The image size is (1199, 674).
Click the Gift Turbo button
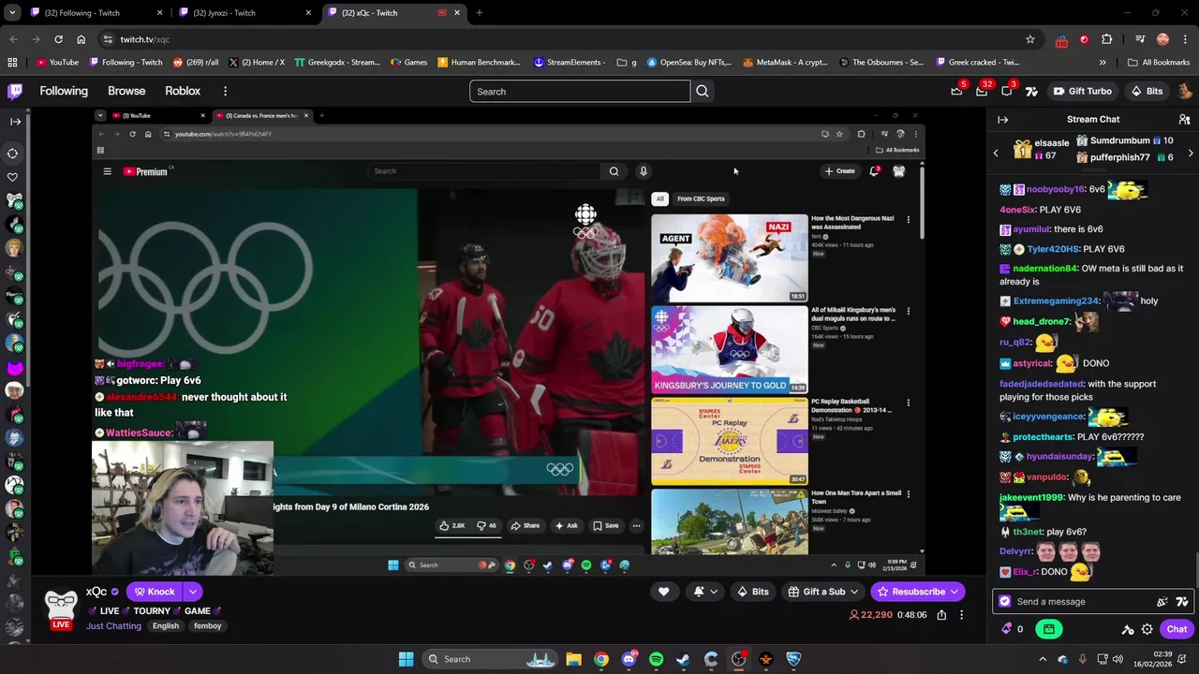tap(1082, 91)
